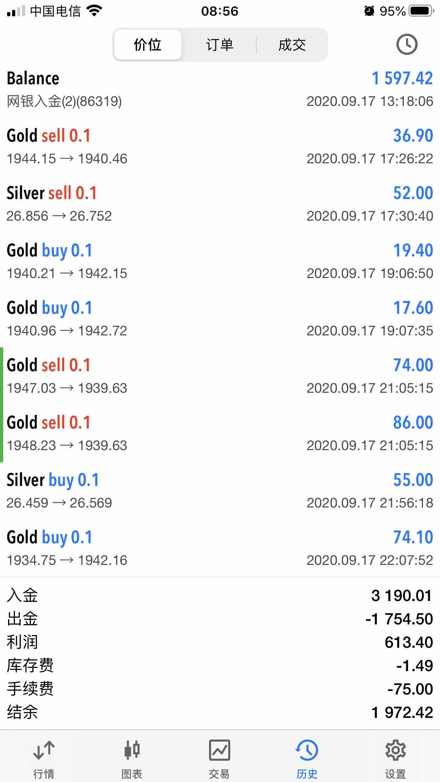Open Gold buy trade with 17.60 profit
The height and width of the screenshot is (782, 440).
pyautogui.click(x=220, y=319)
